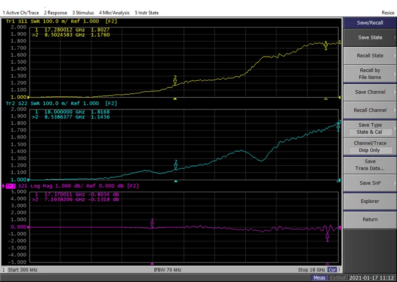The image size is (397, 282).
Task: Click channel 1 indicator in status bar
Action: pyautogui.click(x=4, y=270)
